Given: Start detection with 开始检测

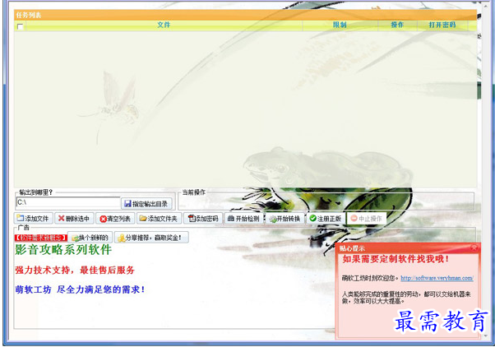Looking at the screenshot, I should click(x=243, y=218).
